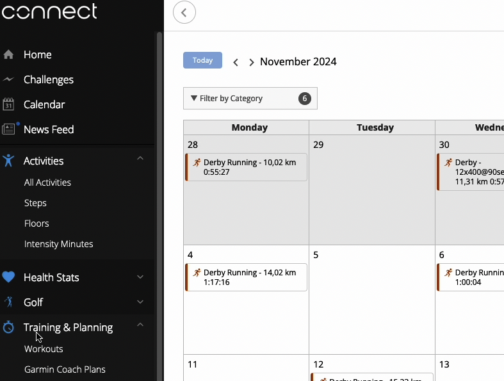This screenshot has height=381, width=504.
Task: Collapse the Activities section chevron
Action: click(140, 158)
